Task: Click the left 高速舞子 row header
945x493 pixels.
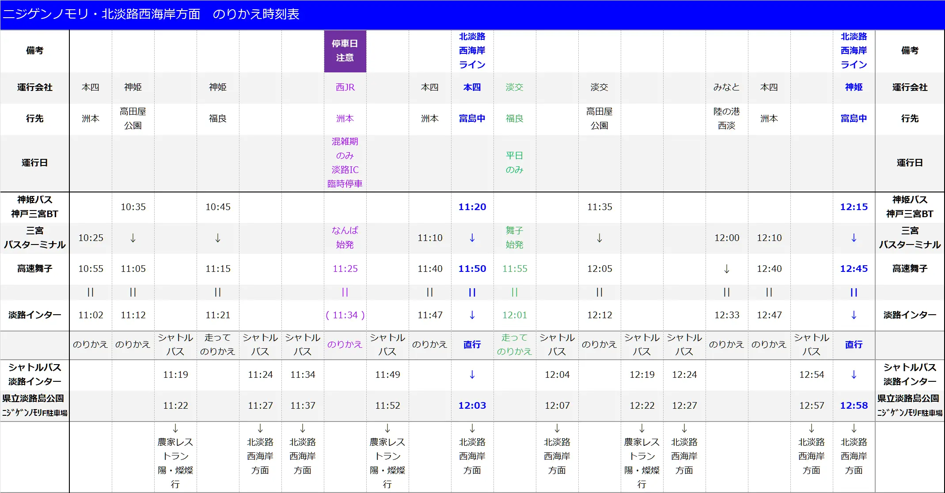Action: [34, 268]
